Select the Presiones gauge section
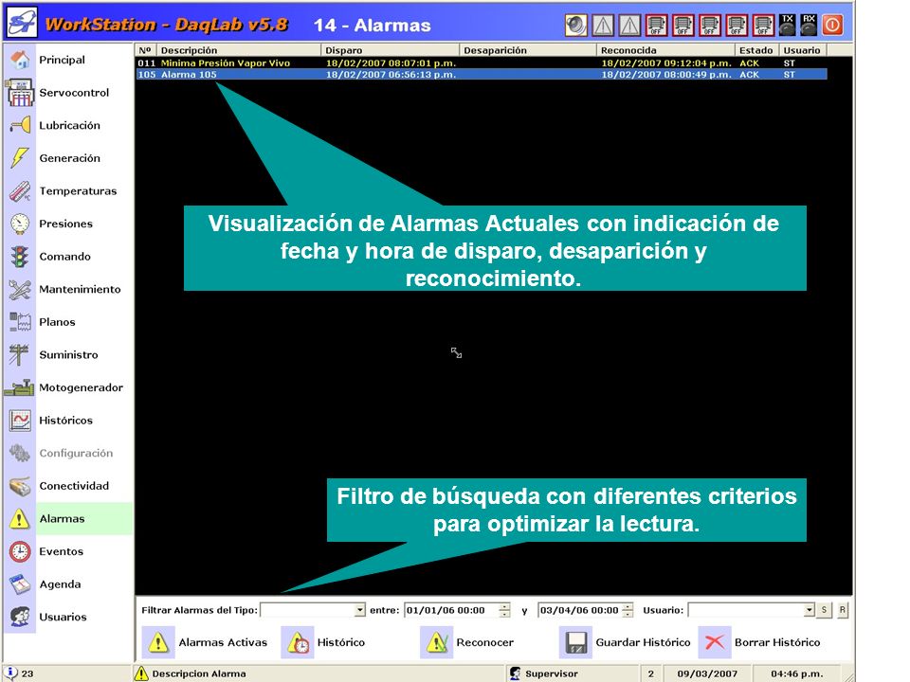Image resolution: width=910 pixels, height=682 pixels. point(68,224)
